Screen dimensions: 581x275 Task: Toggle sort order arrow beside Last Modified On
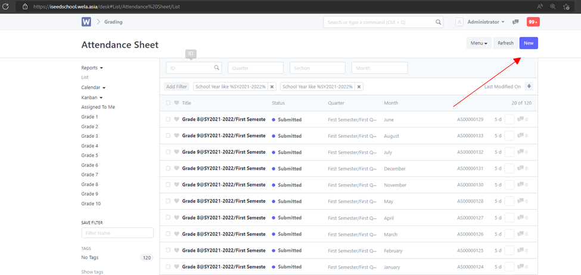coord(529,87)
